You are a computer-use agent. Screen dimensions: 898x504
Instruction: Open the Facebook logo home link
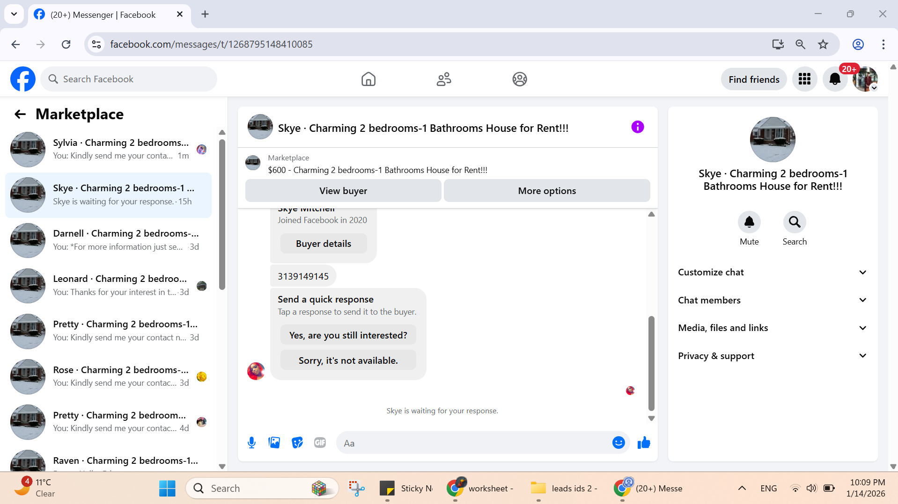coord(23,79)
